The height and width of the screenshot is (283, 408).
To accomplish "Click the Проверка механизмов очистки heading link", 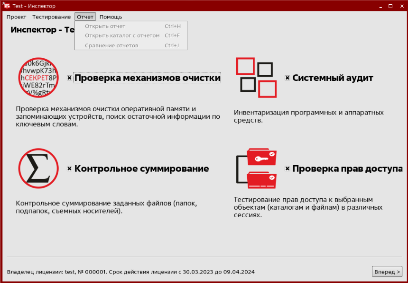I will (x=148, y=77).
